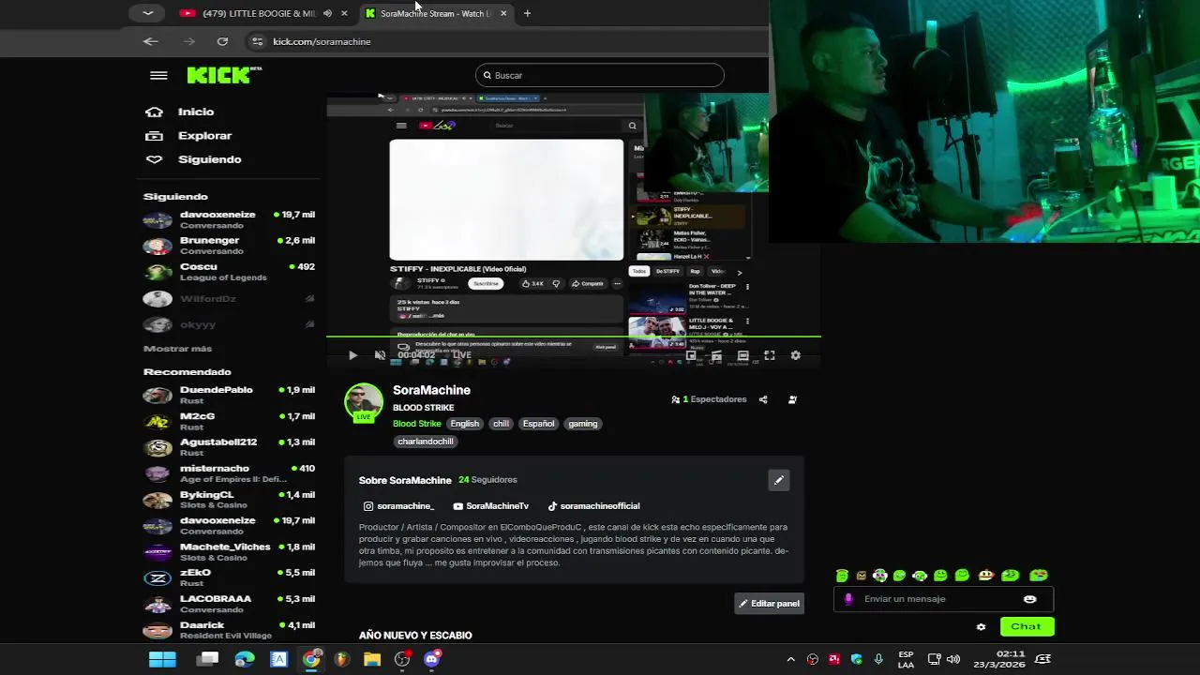Select the English stream tag
The width and height of the screenshot is (1200, 675).
(464, 424)
